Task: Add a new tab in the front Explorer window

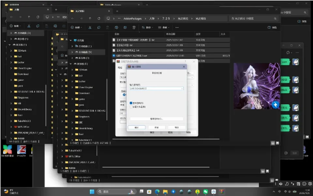Action: tap(117, 11)
